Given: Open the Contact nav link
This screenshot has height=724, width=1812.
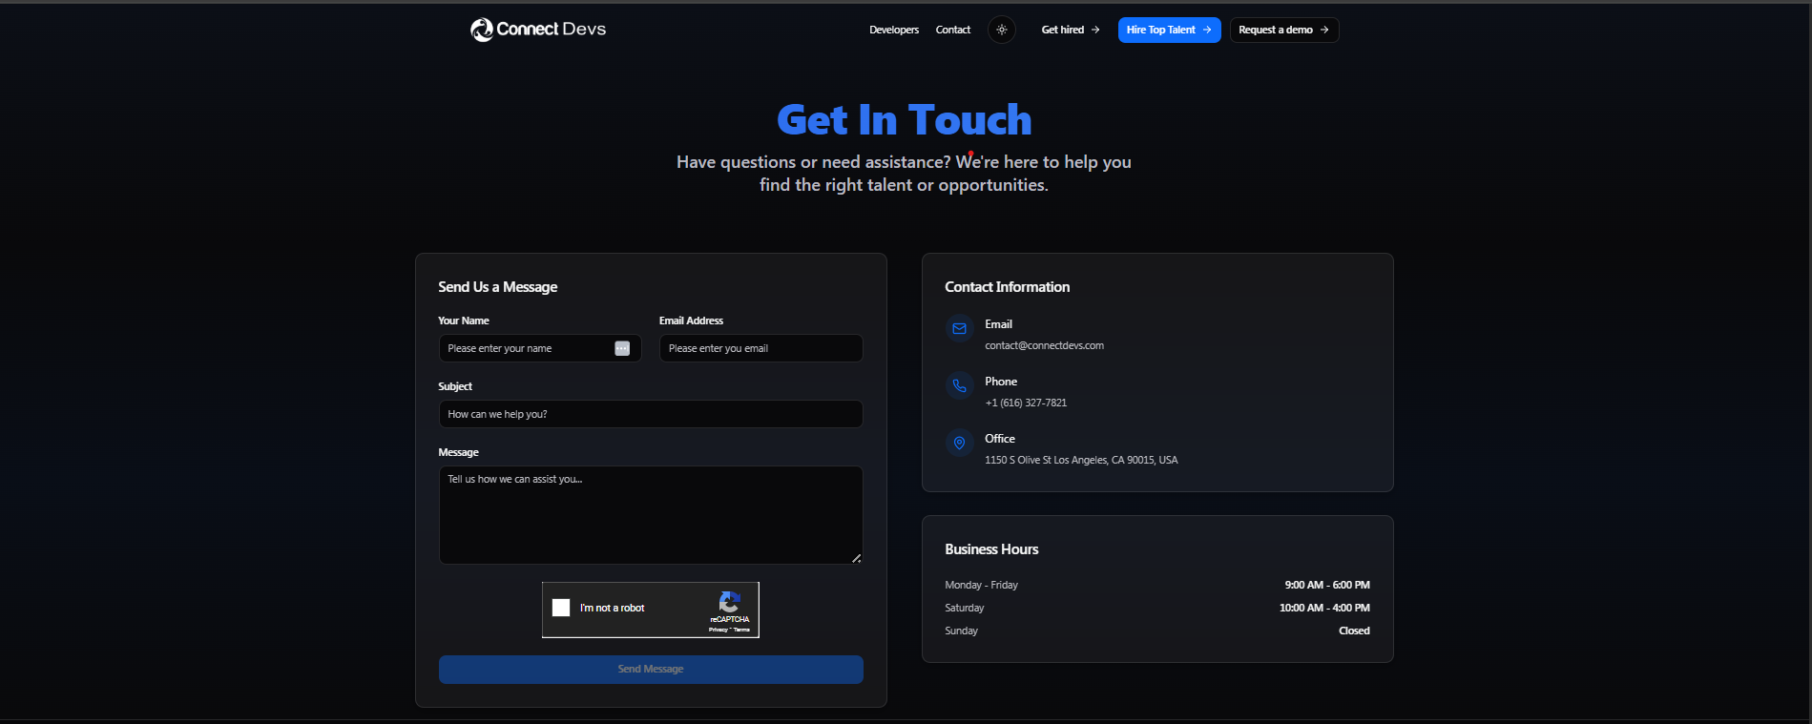Looking at the screenshot, I should click(x=953, y=30).
